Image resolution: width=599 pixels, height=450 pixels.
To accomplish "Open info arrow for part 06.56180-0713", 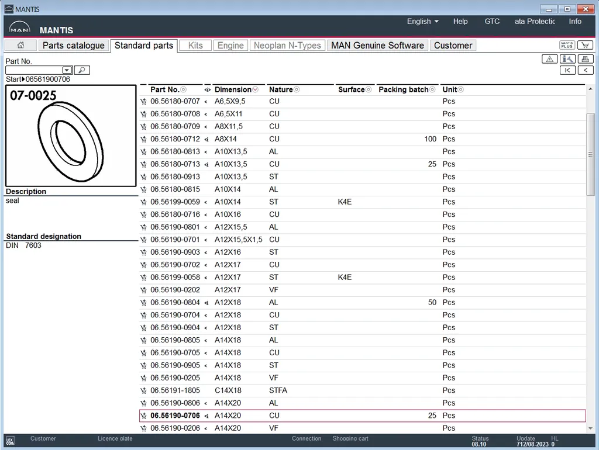I will tap(206, 164).
